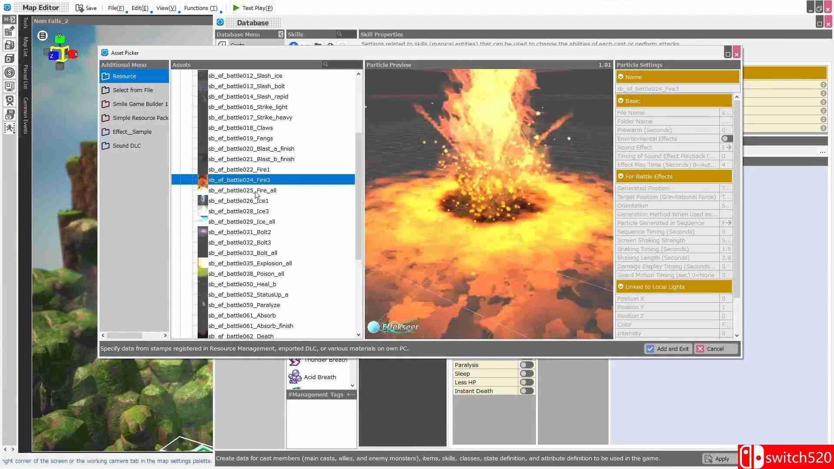The height and width of the screenshot is (469, 834).
Task: Turn on the Instant Death toggle
Action: tap(526, 391)
